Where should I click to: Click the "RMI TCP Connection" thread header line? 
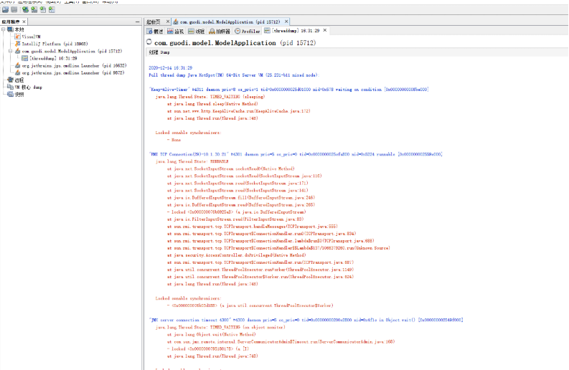(296, 155)
